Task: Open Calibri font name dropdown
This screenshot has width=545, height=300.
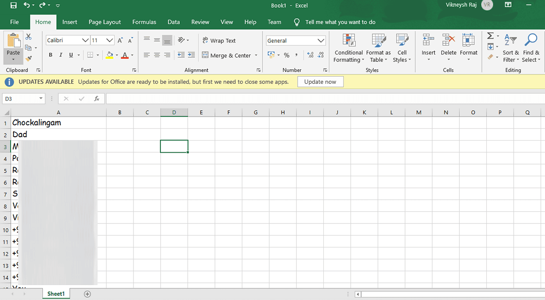Action: pos(85,40)
